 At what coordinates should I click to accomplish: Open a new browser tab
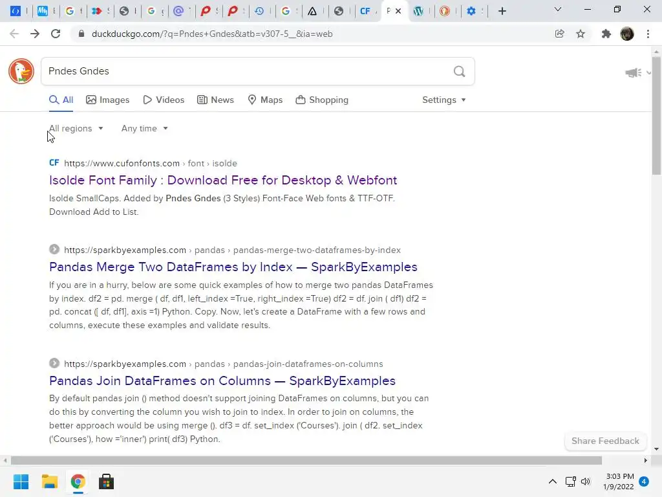(502, 11)
